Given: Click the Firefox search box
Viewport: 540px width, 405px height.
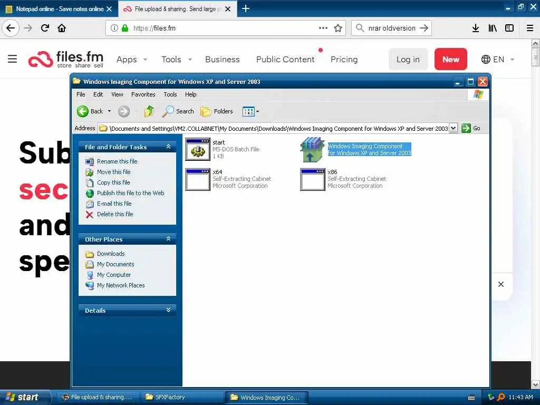Looking at the screenshot, I should pos(392,28).
